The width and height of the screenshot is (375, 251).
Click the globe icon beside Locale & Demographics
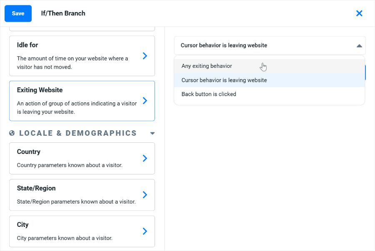tap(12, 133)
